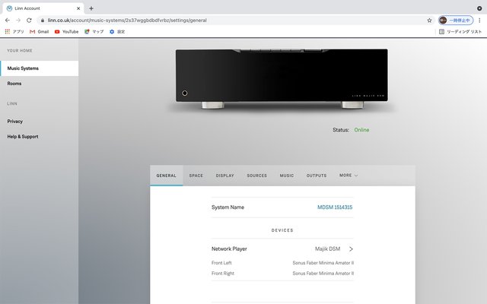Open the Maps bookmark

(x=94, y=32)
